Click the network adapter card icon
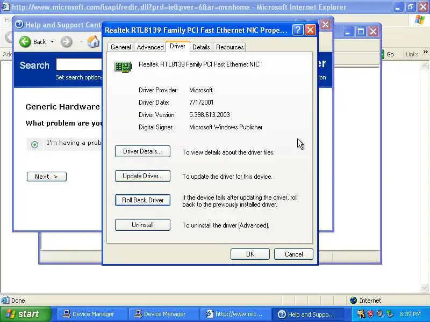Screen dimensions: 430x322 click(x=123, y=67)
